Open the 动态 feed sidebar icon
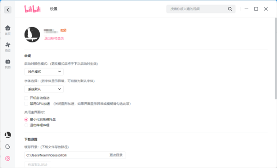The width and height of the screenshot is (277, 168). pos(8,47)
